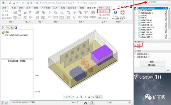
Task: Expand the 插入 ribbon group dropdown
Action: (28, 22)
